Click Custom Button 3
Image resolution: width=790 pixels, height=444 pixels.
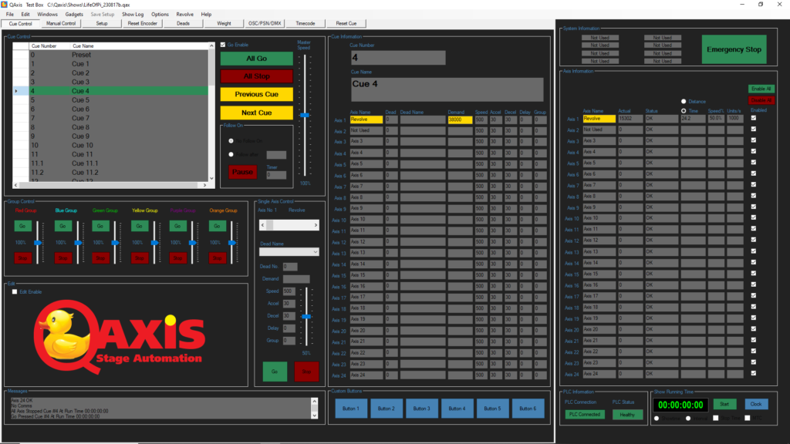point(422,408)
